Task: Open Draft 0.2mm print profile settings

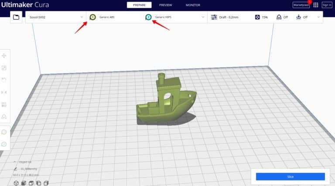Action: click(x=225, y=17)
